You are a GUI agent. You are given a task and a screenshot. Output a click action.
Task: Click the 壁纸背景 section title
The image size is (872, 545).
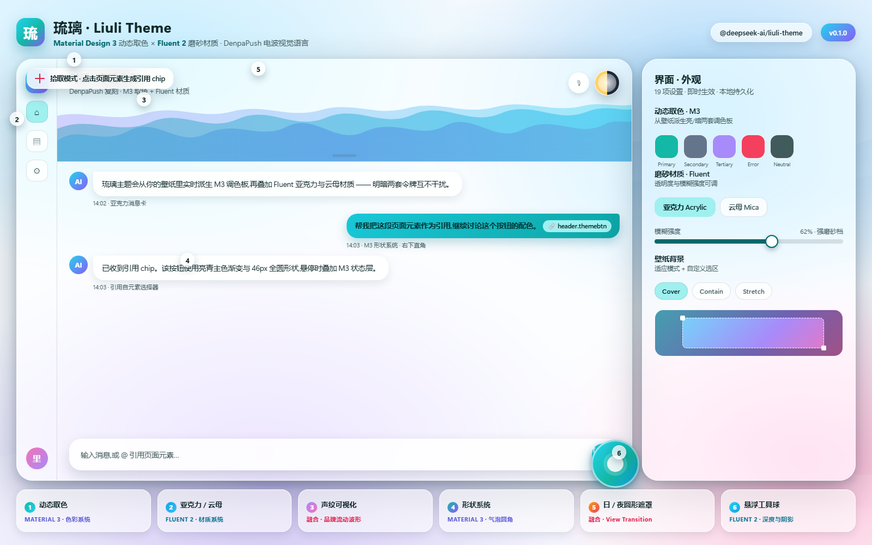[x=669, y=259]
